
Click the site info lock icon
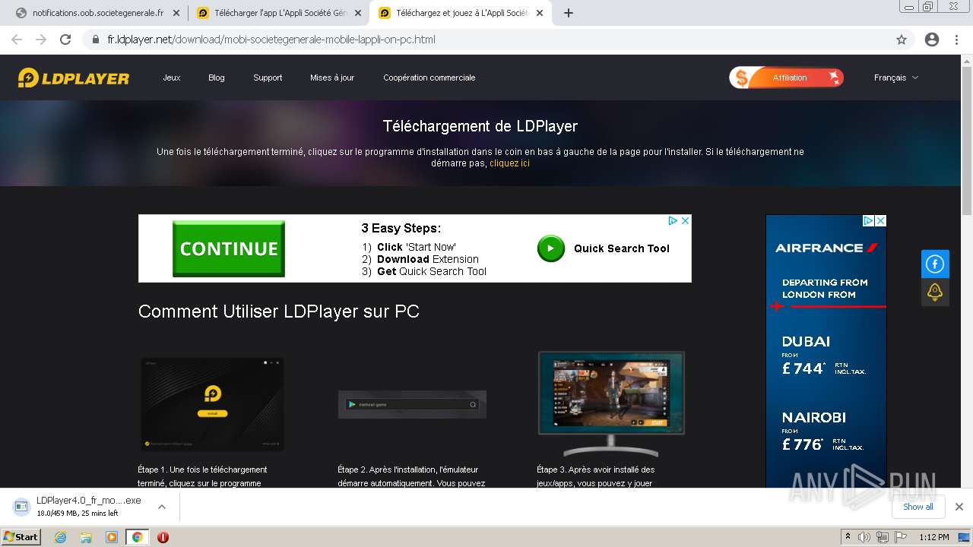[95, 40]
